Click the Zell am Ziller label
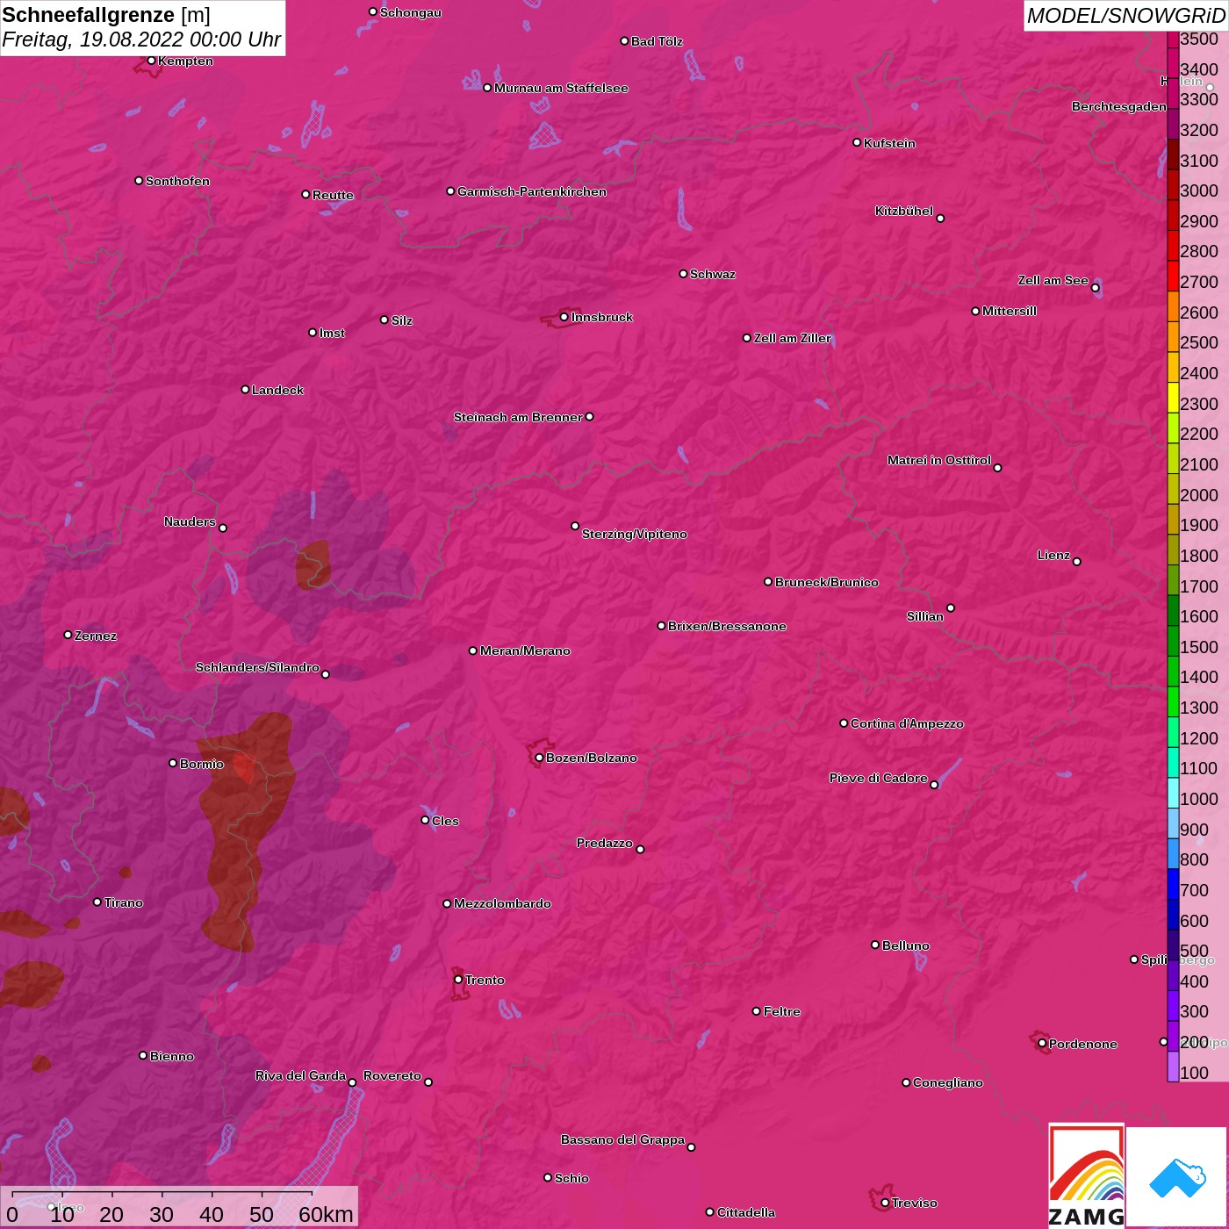1229x1229 pixels. [793, 338]
